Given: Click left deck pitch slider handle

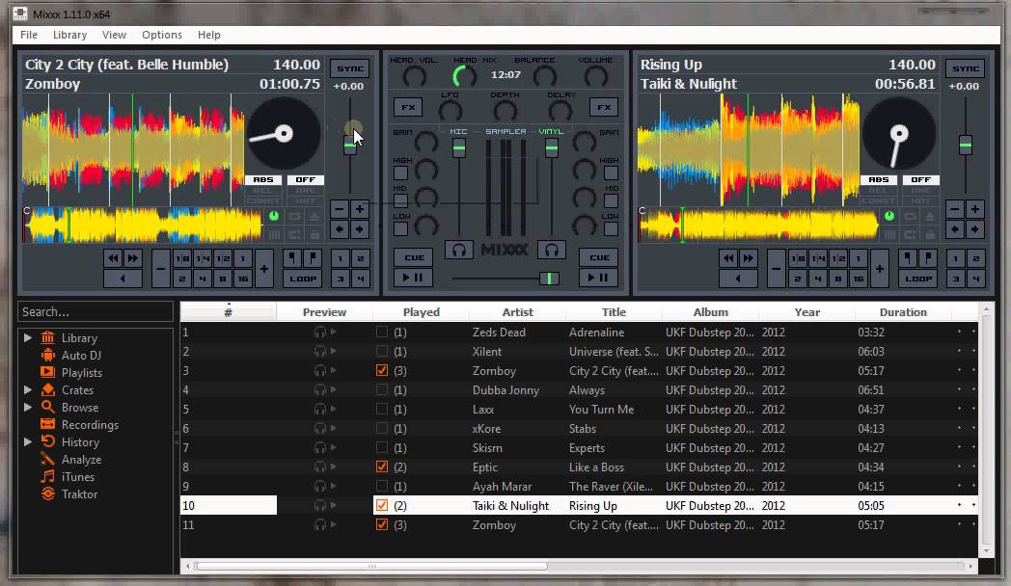Looking at the screenshot, I should point(350,146).
